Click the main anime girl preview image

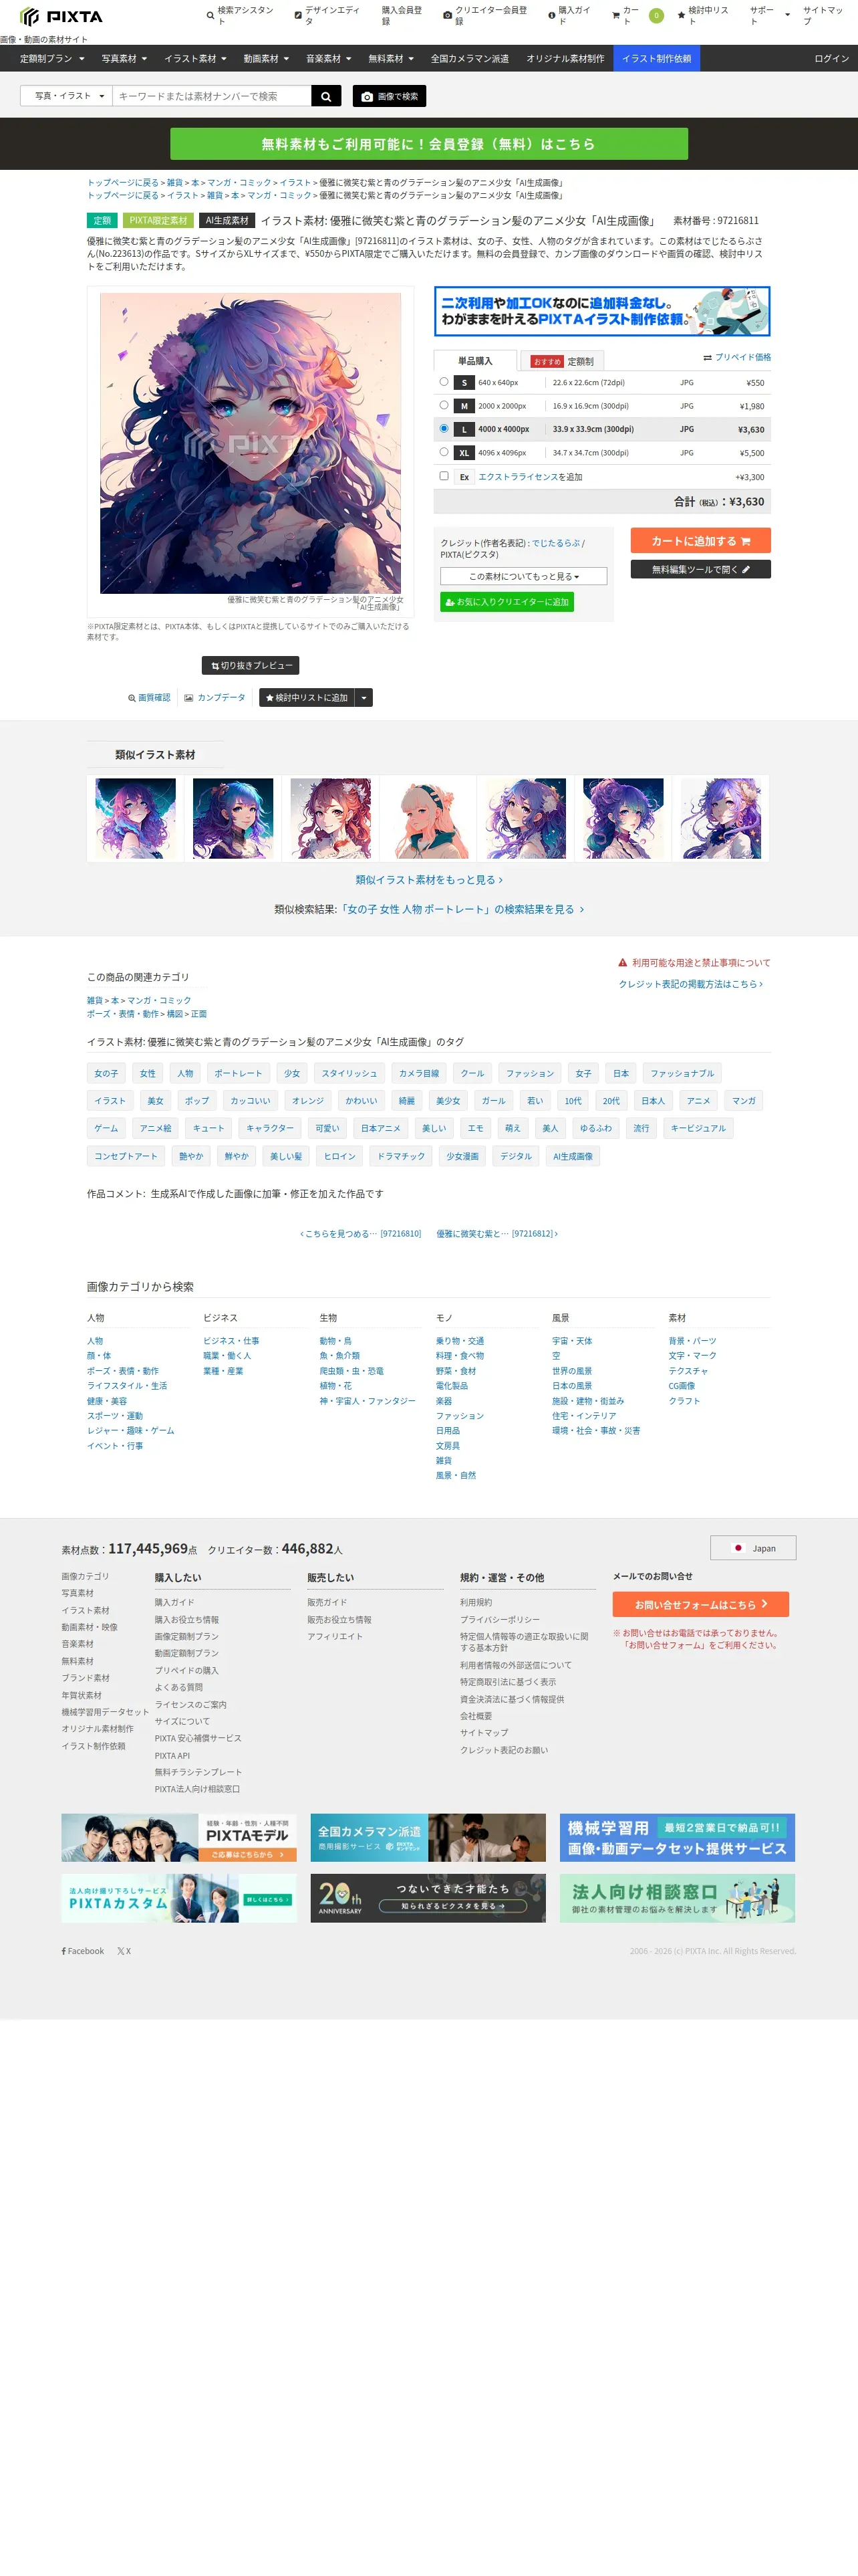(251, 443)
